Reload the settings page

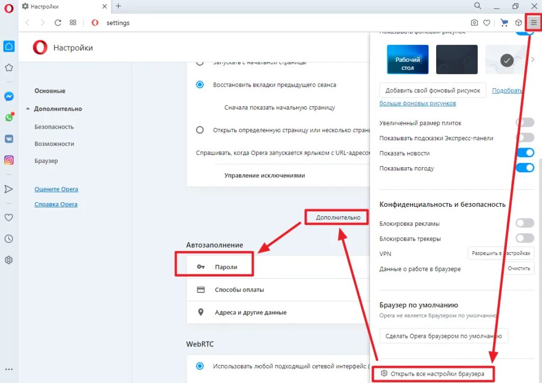58,23
